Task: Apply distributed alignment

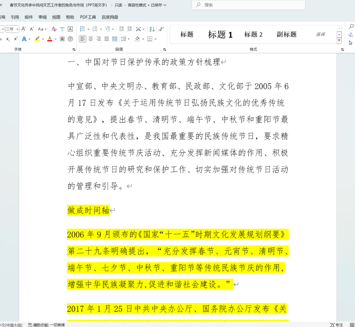Action: 115,39
